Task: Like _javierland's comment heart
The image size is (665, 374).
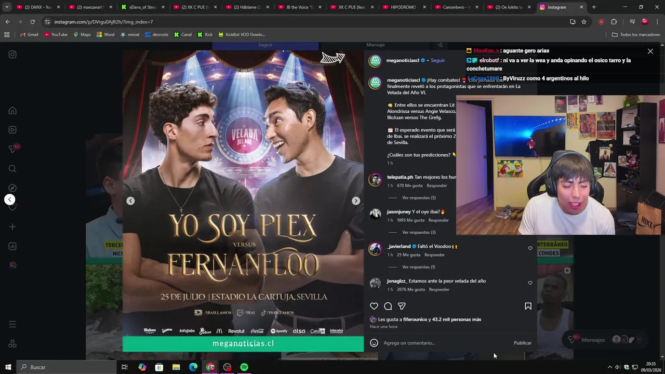Action: [530, 248]
